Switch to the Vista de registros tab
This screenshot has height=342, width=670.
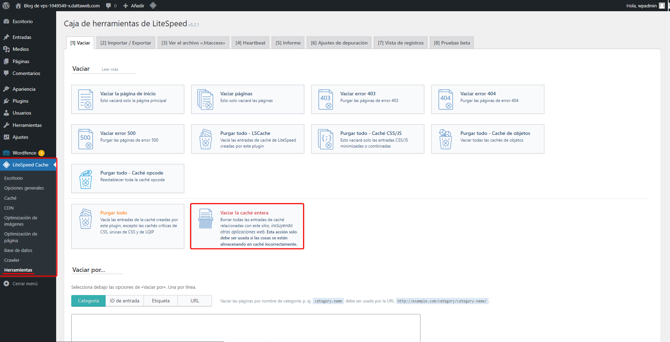401,43
